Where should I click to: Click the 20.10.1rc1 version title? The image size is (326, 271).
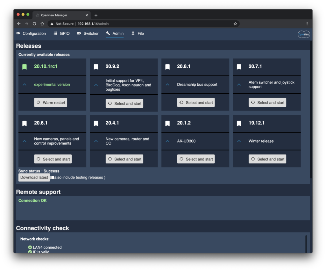(x=46, y=66)
